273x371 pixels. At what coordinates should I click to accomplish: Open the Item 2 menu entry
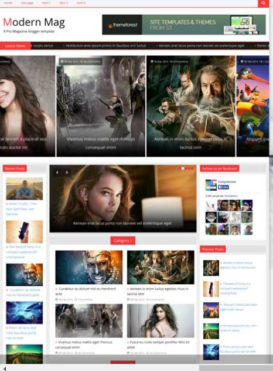(63, 3)
